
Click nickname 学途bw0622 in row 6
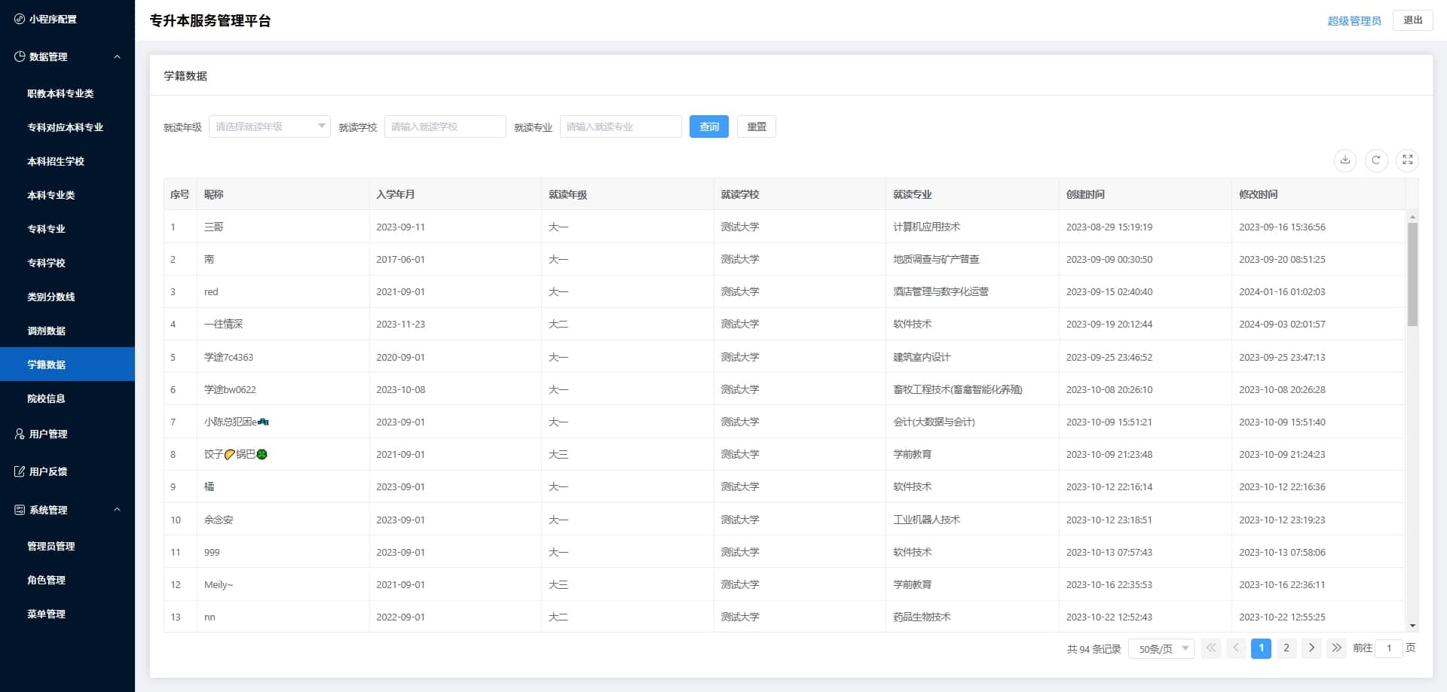click(231, 389)
